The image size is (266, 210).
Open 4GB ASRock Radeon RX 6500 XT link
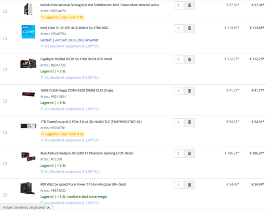click(x=87, y=153)
